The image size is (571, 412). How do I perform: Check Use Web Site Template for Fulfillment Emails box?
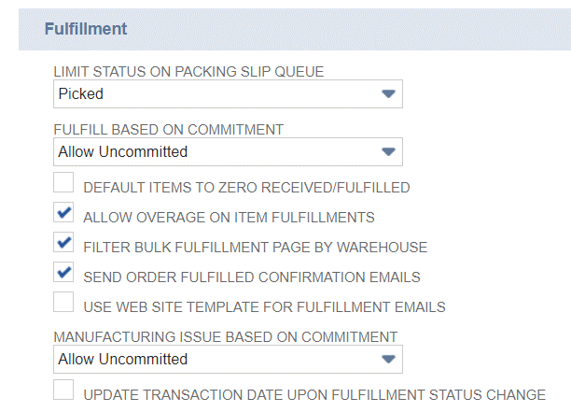coord(63,304)
